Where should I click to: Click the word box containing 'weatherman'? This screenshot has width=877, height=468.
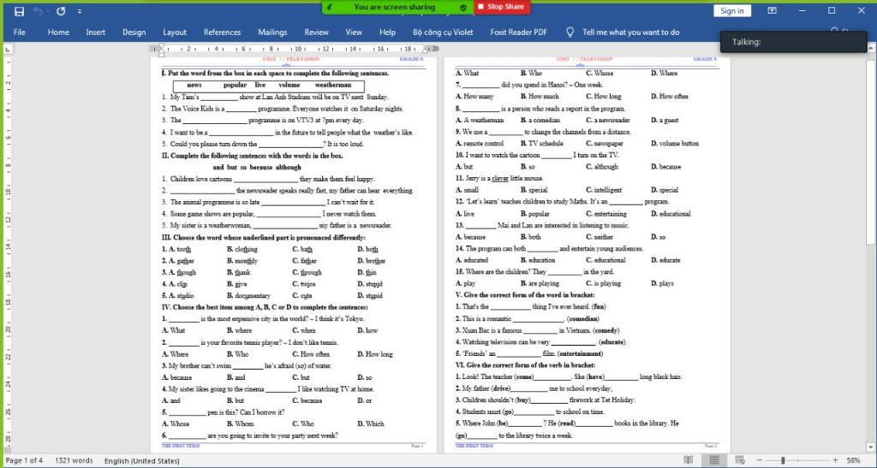[x=268, y=86]
